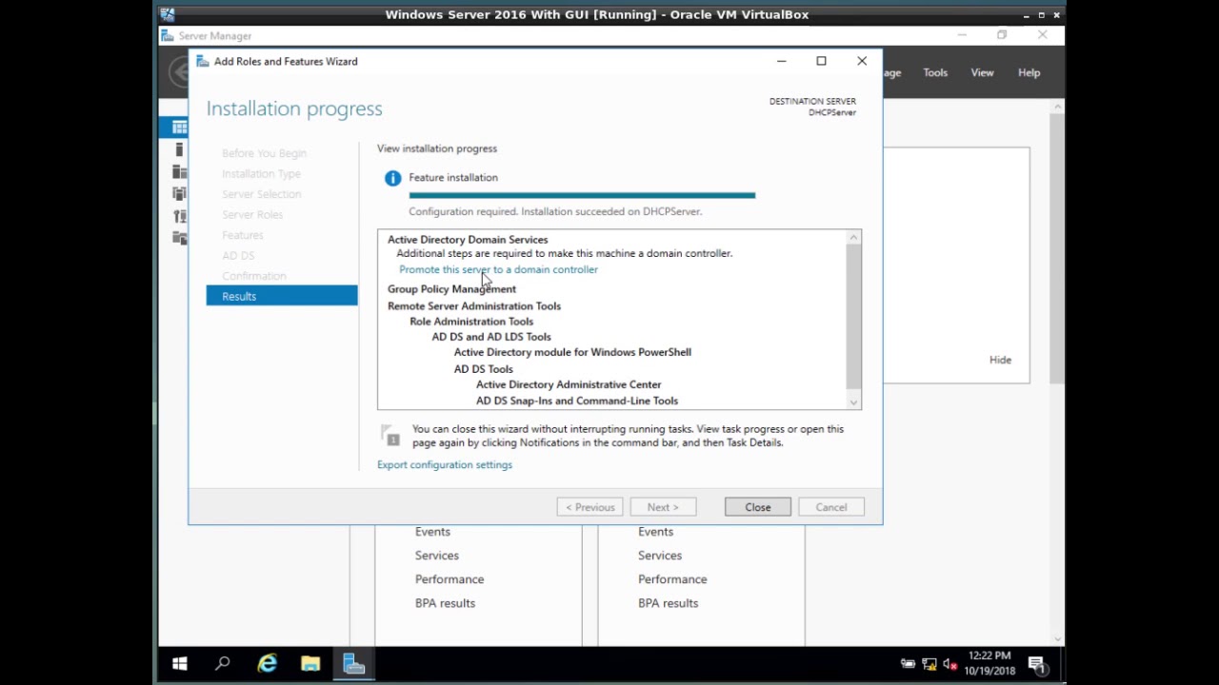Open the Tools menu in Server Manager
Viewport: 1219px width, 685px height.
click(935, 73)
